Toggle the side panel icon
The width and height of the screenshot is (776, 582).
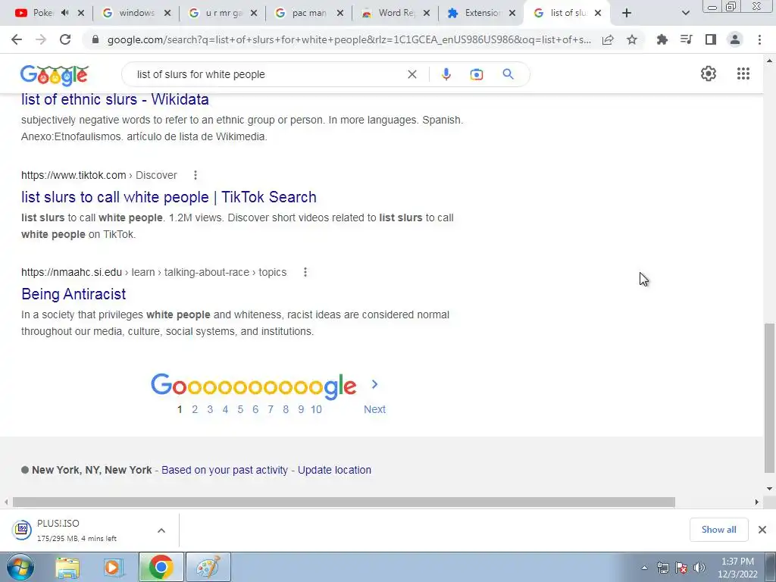[711, 39]
